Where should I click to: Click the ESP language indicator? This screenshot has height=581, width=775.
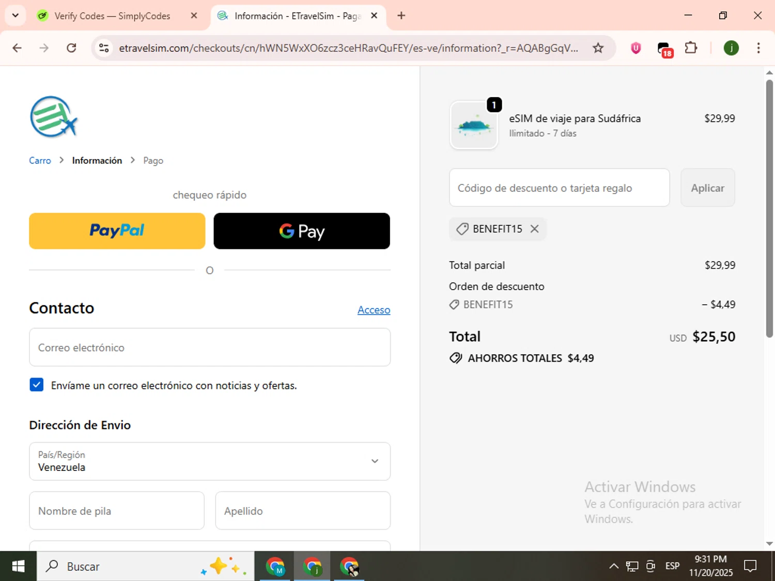point(672,566)
